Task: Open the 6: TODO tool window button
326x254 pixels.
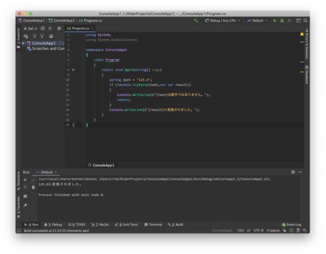Action: click(76, 225)
